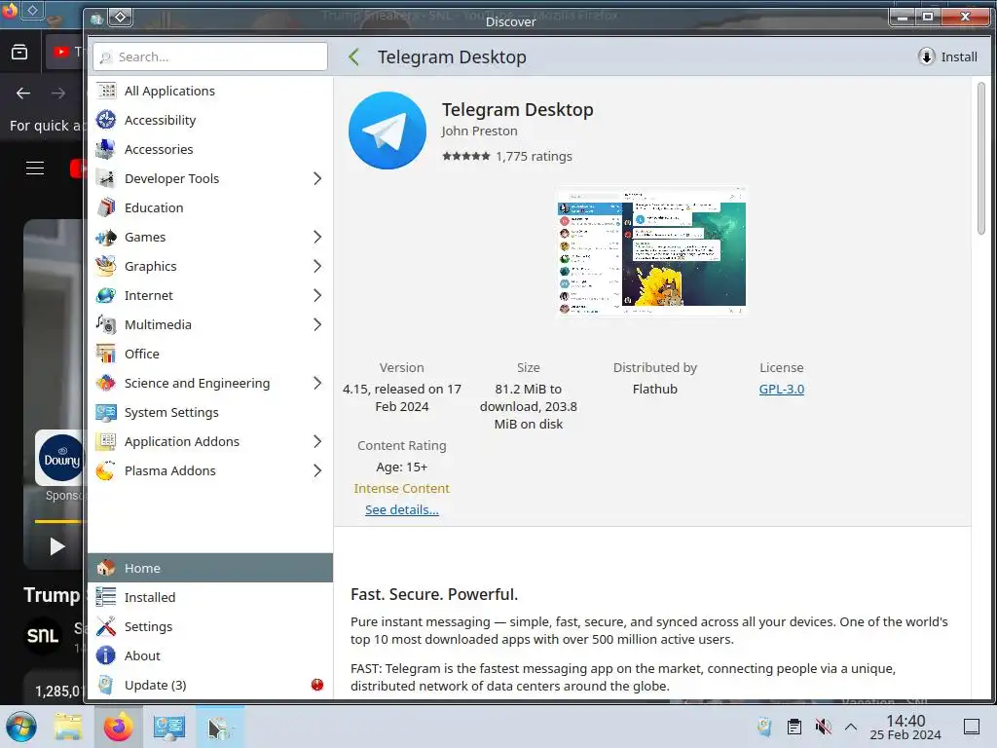Open Firefox from the taskbar
This screenshot has height=748, width=997.
point(118,727)
